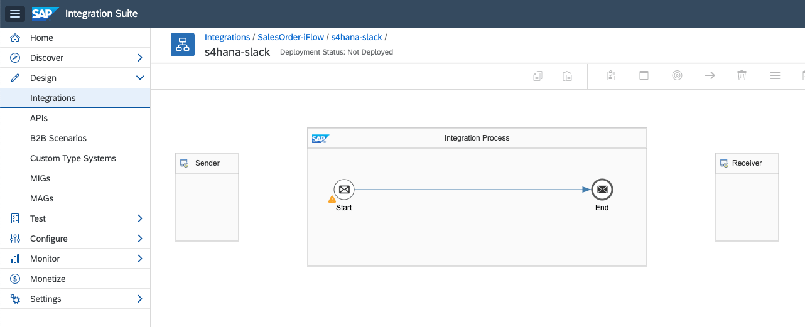Select the connector arrow toolbar icon
Viewport: 805px width, 327px height.
(710, 75)
